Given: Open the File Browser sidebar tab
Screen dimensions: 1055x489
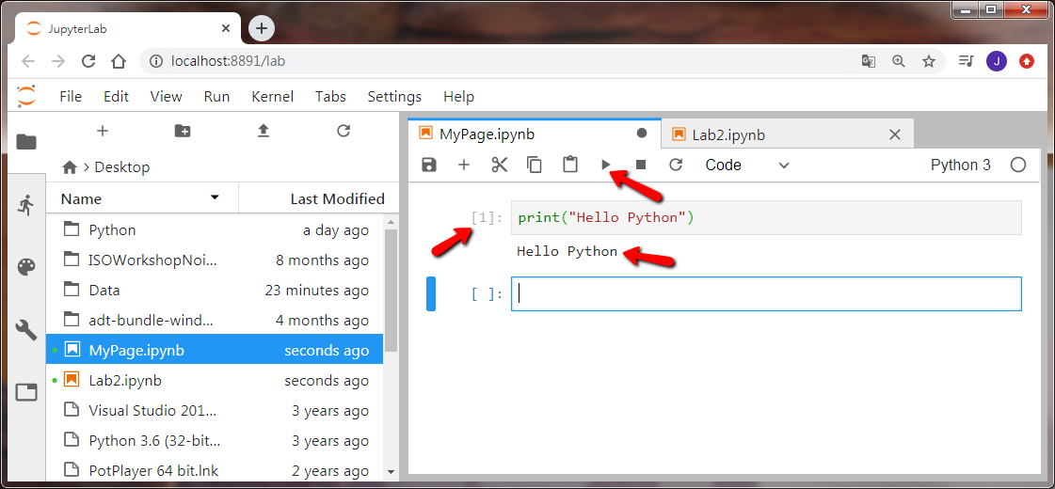Looking at the screenshot, I should (x=26, y=142).
